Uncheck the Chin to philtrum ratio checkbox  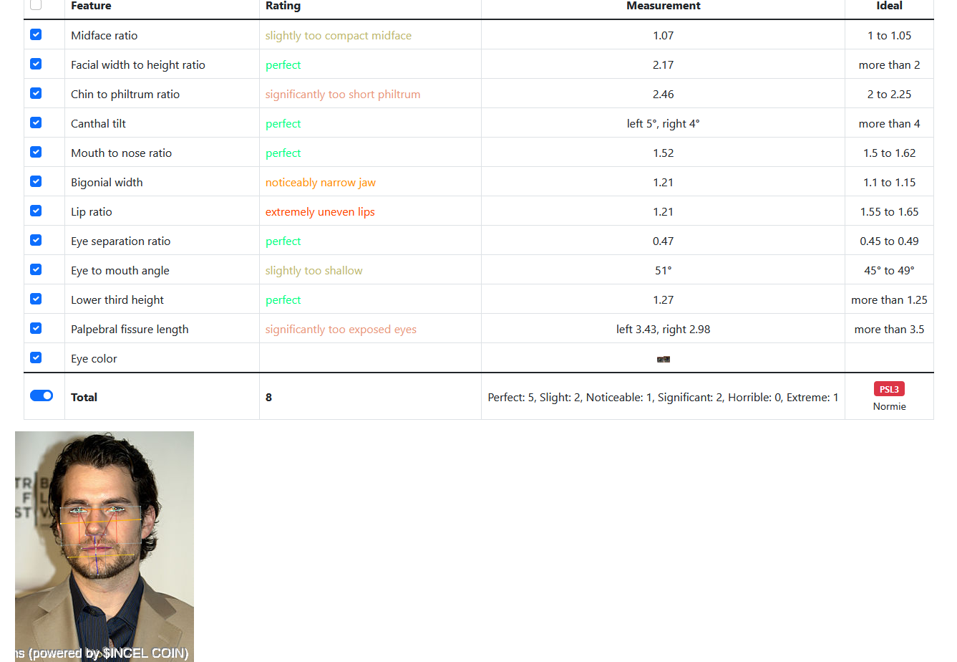pyautogui.click(x=36, y=93)
